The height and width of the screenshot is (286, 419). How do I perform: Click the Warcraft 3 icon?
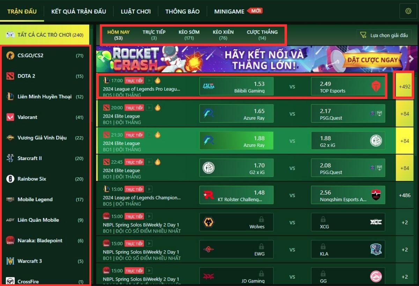tap(10, 261)
